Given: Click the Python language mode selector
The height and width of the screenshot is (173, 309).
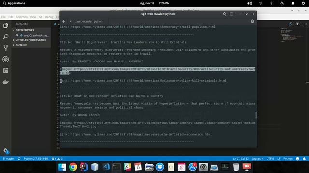Looking at the screenshot, I should coord(288,159).
